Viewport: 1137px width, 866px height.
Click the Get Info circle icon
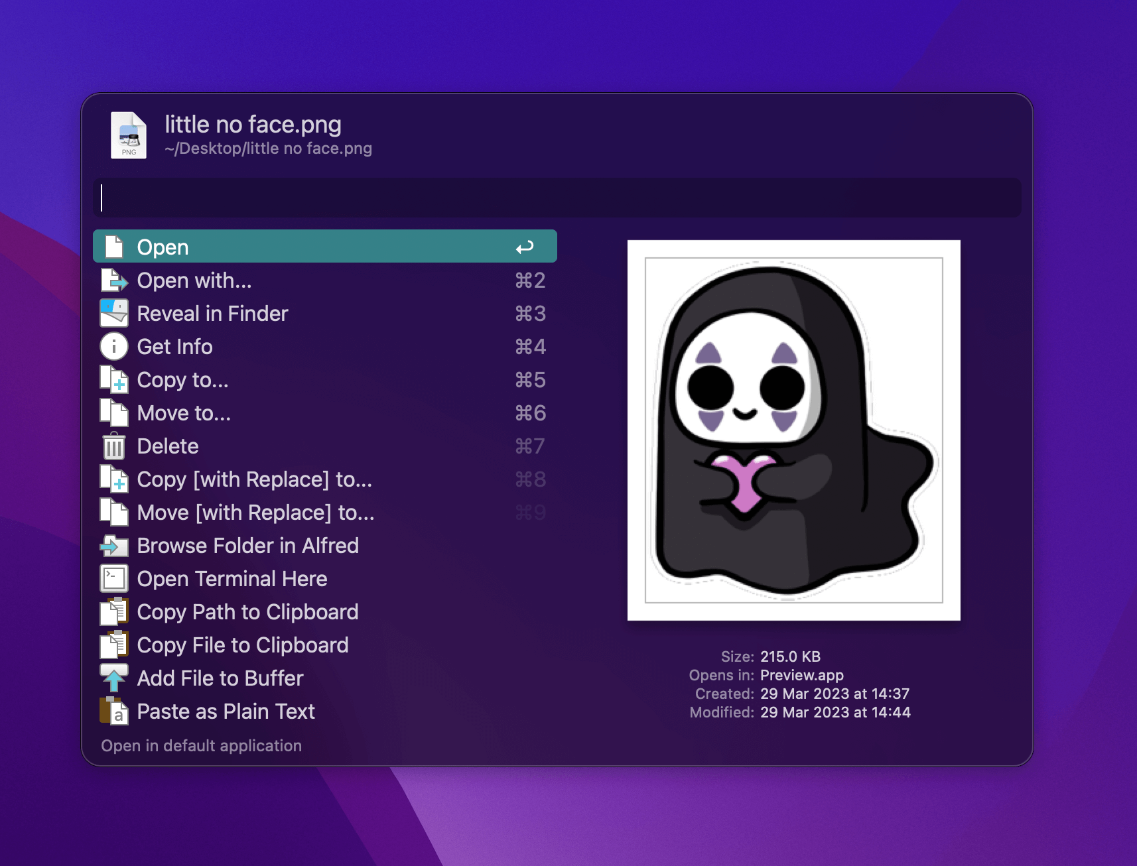coord(113,347)
